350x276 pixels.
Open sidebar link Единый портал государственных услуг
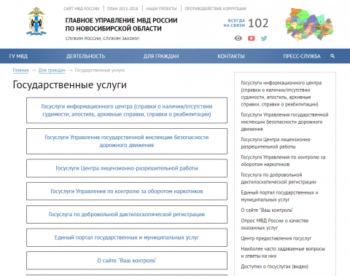coord(279,196)
